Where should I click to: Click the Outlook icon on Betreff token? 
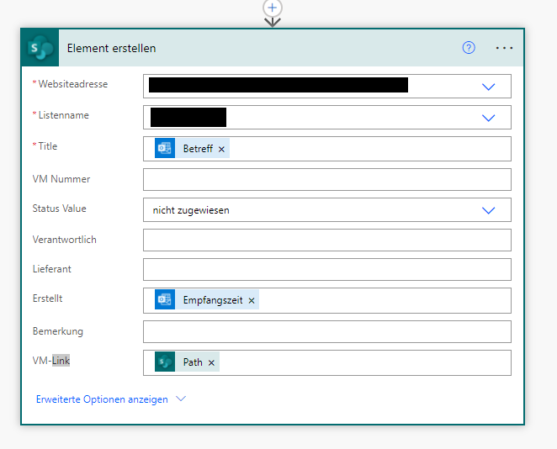click(x=165, y=148)
